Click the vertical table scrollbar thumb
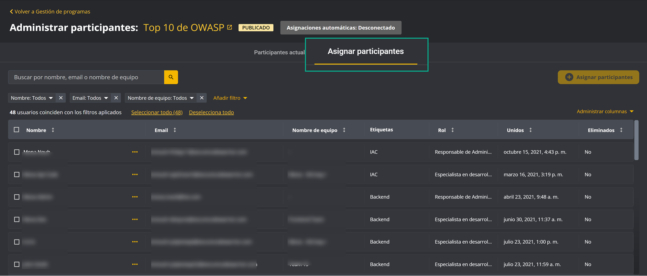 pyautogui.click(x=636, y=140)
